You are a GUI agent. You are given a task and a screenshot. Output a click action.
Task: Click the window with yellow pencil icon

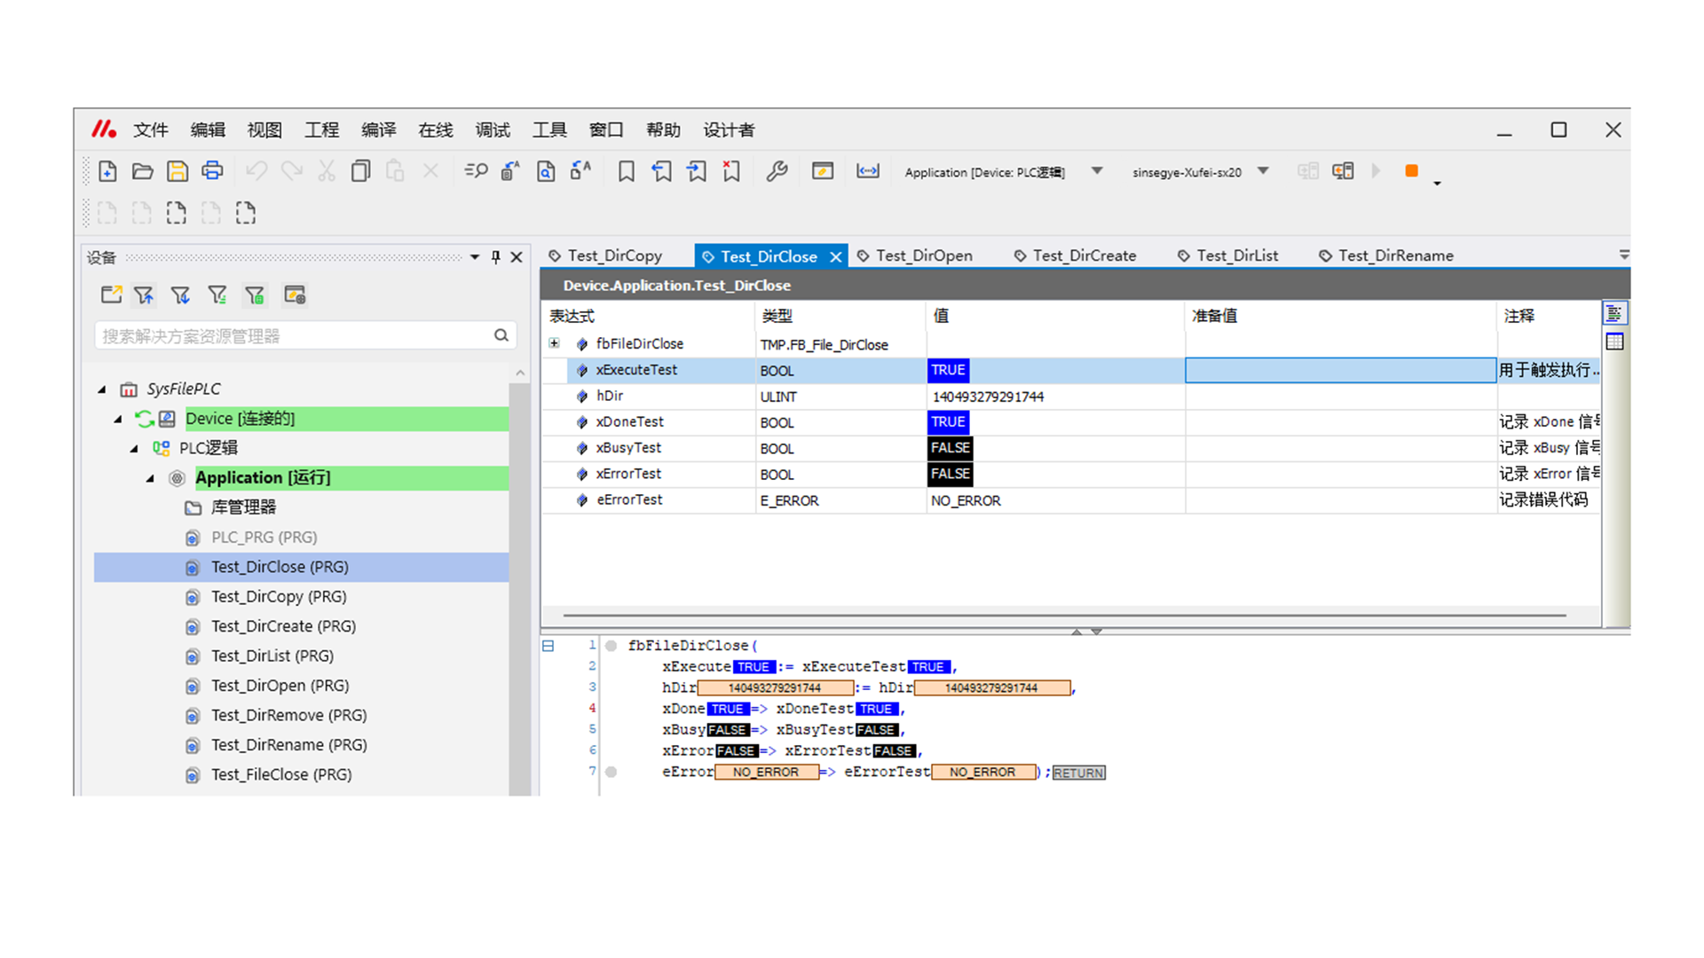click(823, 171)
